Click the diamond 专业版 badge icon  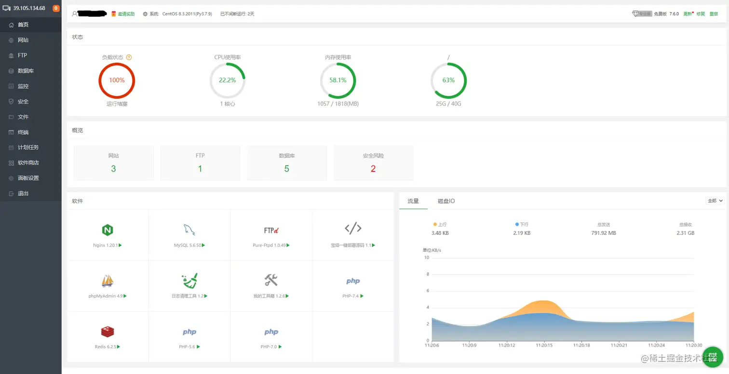click(642, 14)
